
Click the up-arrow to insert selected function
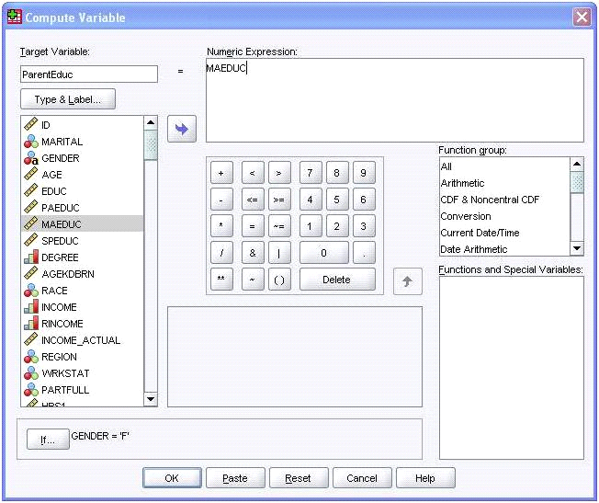pos(408,281)
